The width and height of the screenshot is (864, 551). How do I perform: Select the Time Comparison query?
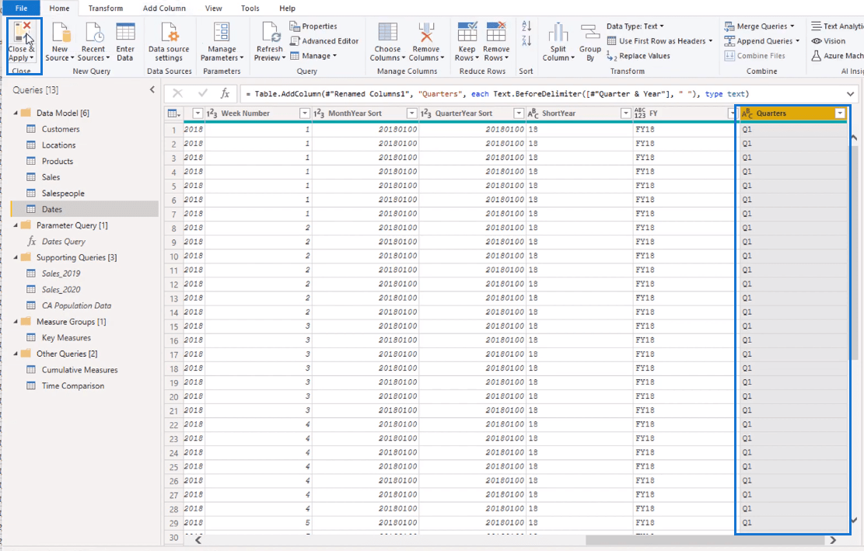(85, 386)
